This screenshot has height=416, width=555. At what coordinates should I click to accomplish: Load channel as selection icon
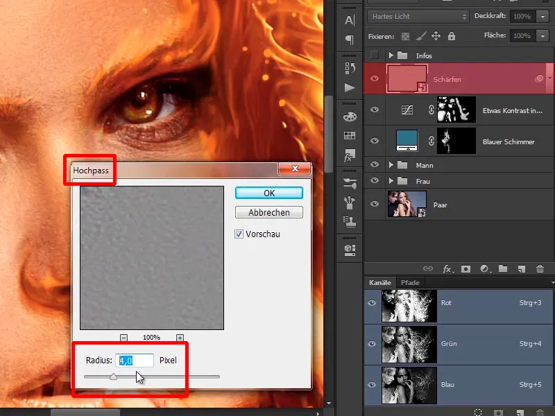(x=478, y=412)
